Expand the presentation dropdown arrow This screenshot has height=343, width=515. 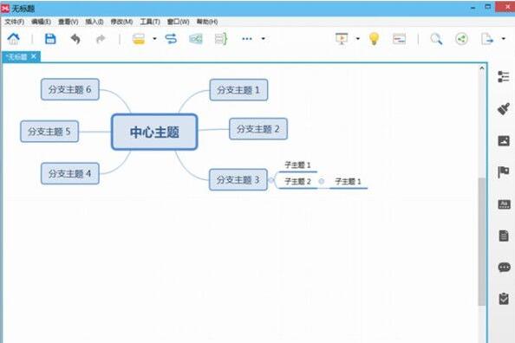pos(358,39)
